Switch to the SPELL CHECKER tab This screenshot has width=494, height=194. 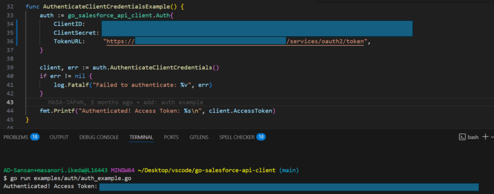pos(243,137)
